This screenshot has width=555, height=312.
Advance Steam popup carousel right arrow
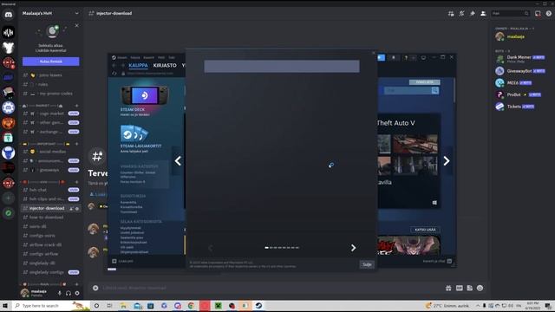pos(353,248)
